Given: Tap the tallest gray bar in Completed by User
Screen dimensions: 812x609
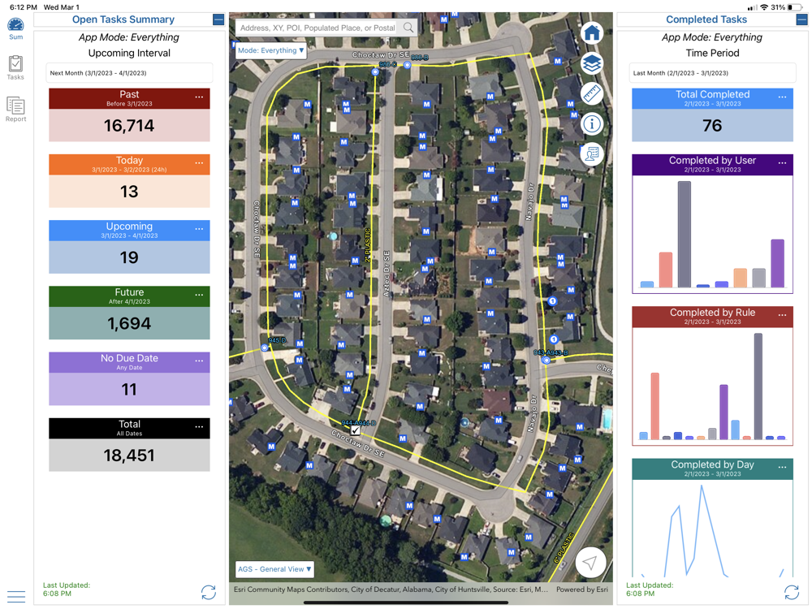Looking at the screenshot, I should (684, 234).
